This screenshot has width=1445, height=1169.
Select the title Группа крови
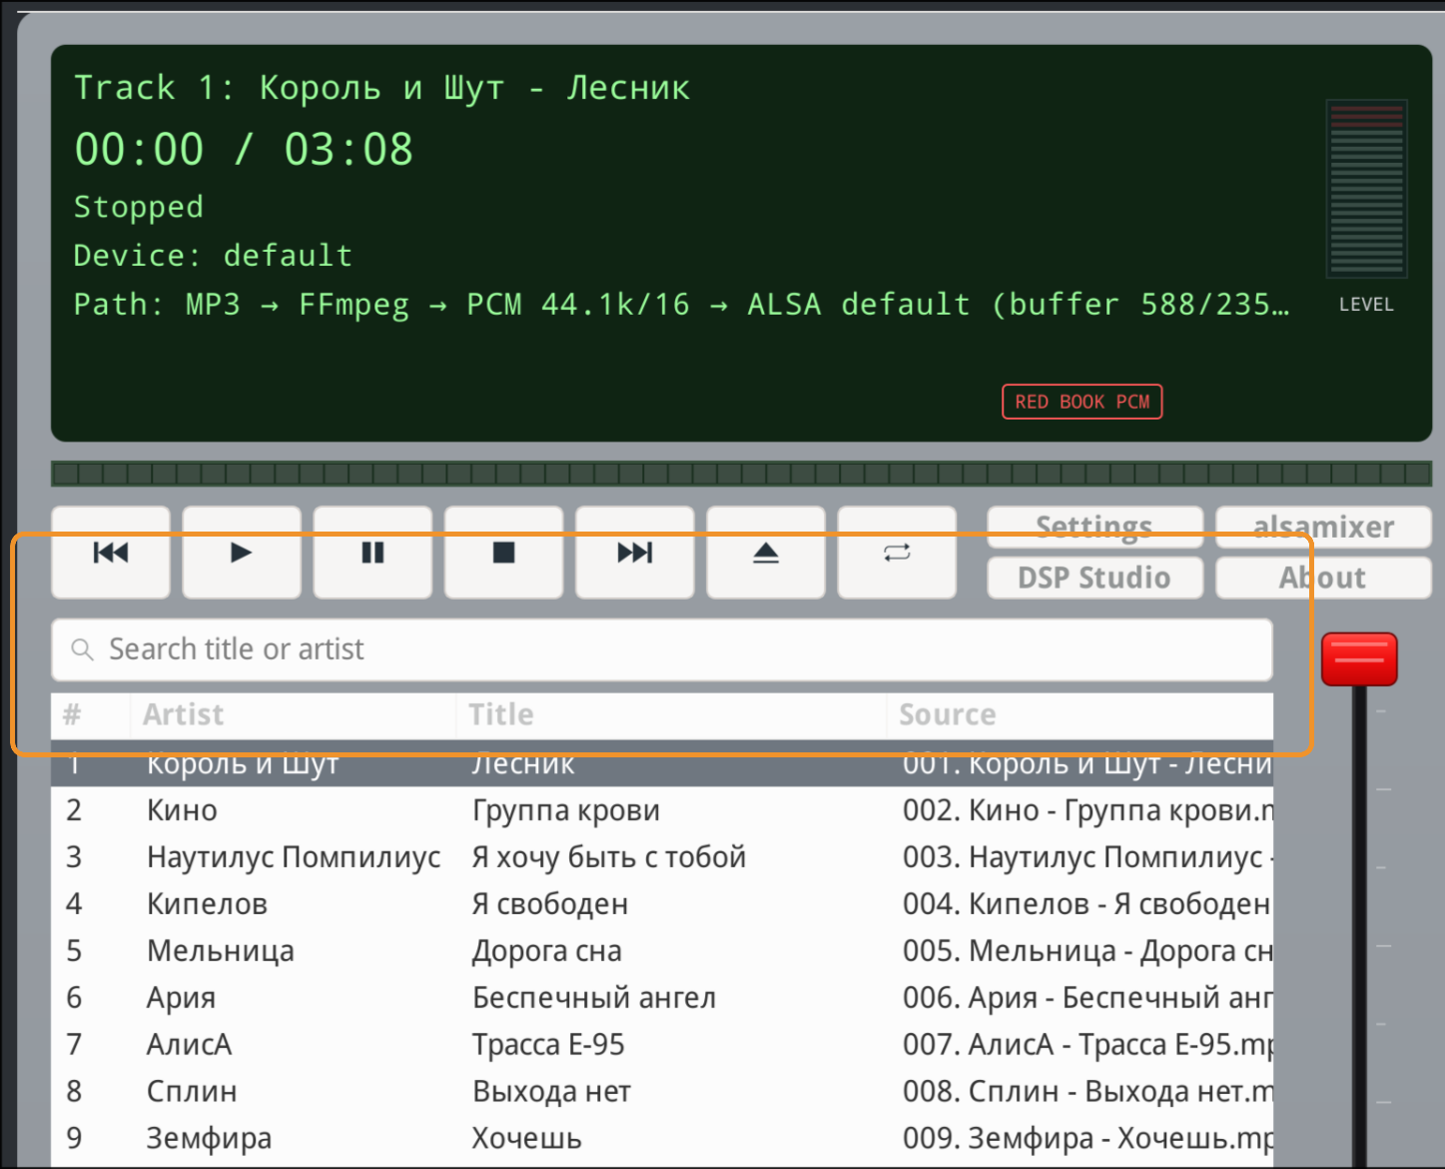(566, 810)
